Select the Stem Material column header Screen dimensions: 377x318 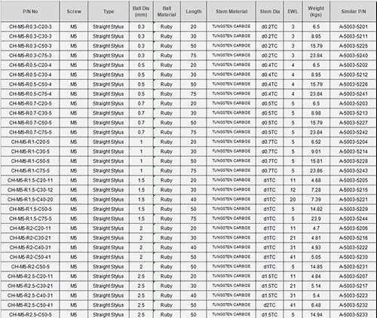231,11
